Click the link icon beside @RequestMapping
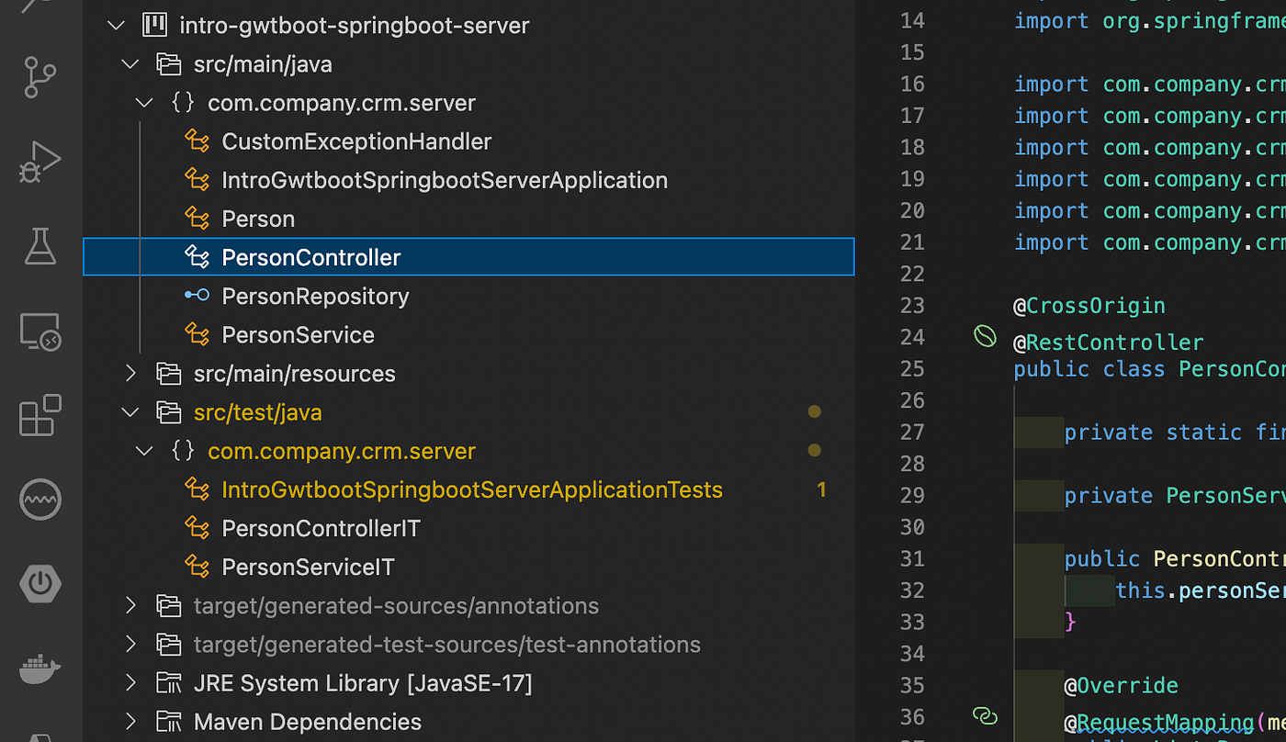 (x=985, y=716)
